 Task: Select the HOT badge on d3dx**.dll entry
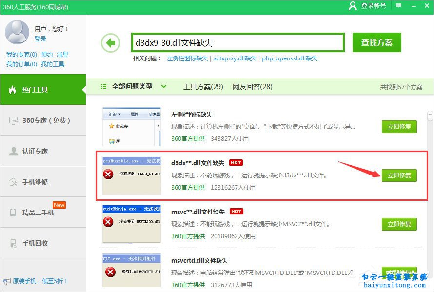[236, 163]
